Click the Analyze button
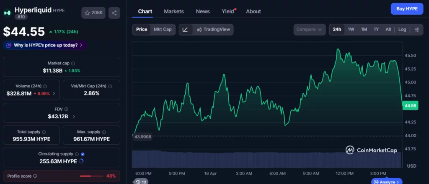 pos(387,181)
